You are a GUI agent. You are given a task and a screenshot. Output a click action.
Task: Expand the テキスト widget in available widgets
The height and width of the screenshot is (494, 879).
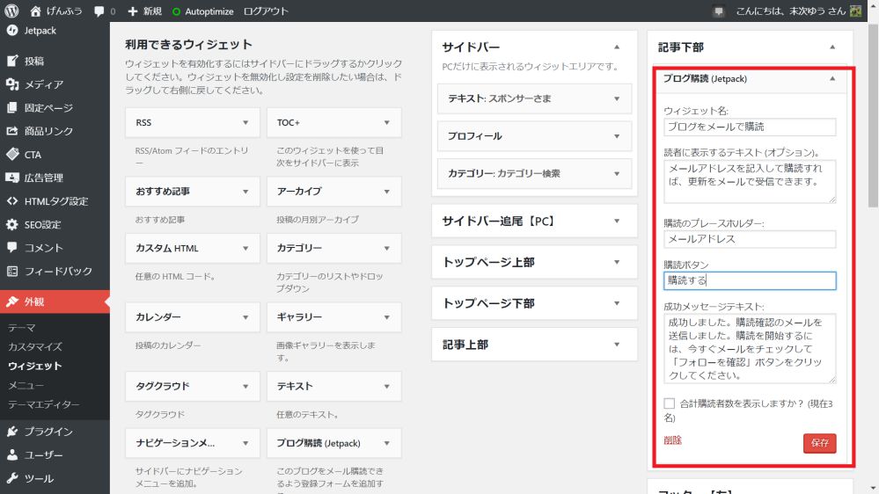click(387, 387)
